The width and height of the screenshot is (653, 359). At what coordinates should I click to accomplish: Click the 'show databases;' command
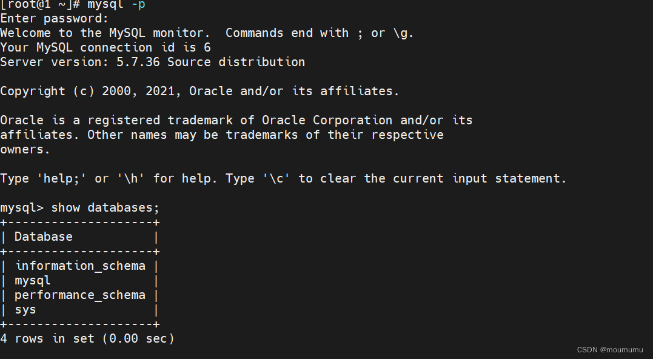coord(105,207)
